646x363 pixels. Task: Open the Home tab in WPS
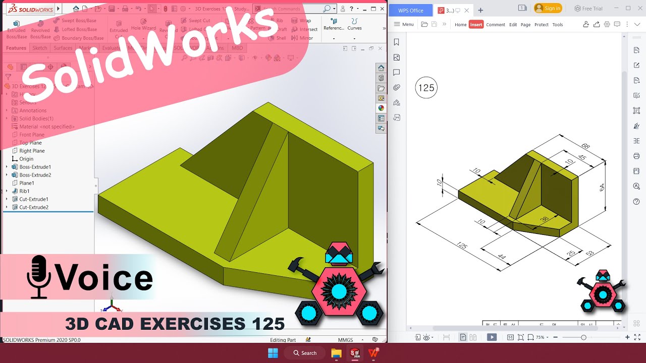tap(461, 24)
